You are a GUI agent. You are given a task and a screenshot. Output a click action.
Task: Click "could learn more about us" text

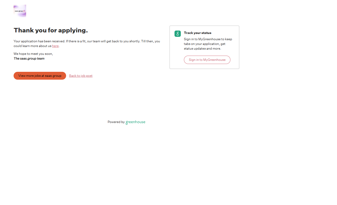32,46
